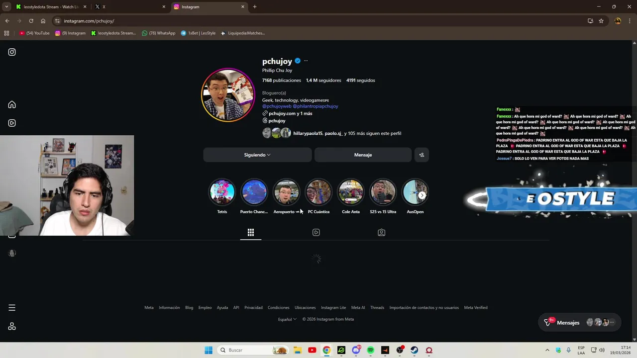
Task: Go to Instagram home feed
Action: 12,105
